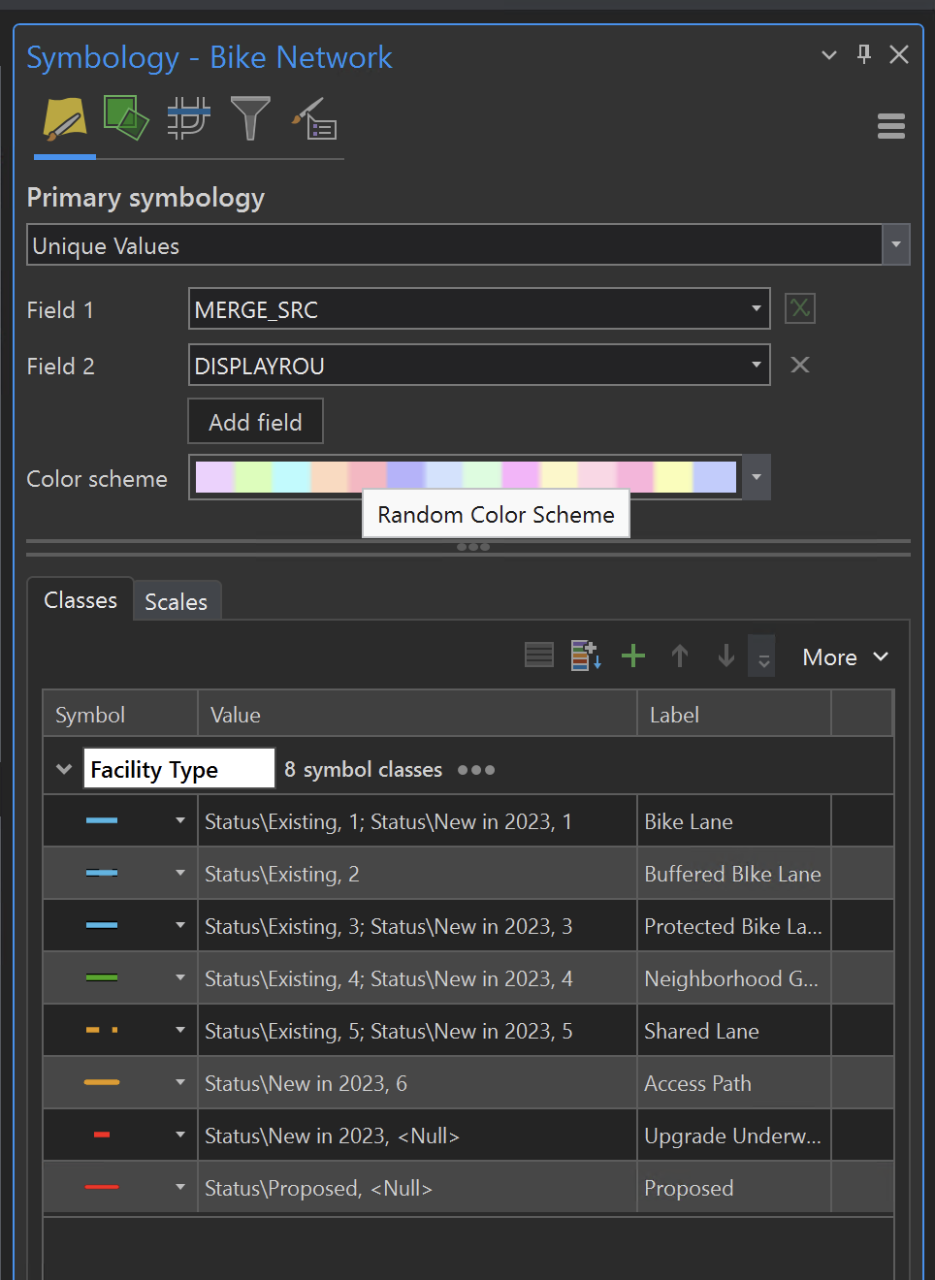Open the Random Color Scheme picker
935x1280 pixels.
(x=756, y=477)
